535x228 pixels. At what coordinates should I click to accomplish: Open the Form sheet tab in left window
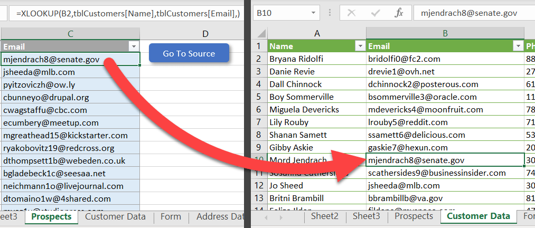point(171,216)
